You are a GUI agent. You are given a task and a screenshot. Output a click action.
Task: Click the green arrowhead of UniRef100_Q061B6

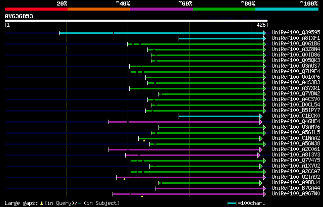[264, 44]
